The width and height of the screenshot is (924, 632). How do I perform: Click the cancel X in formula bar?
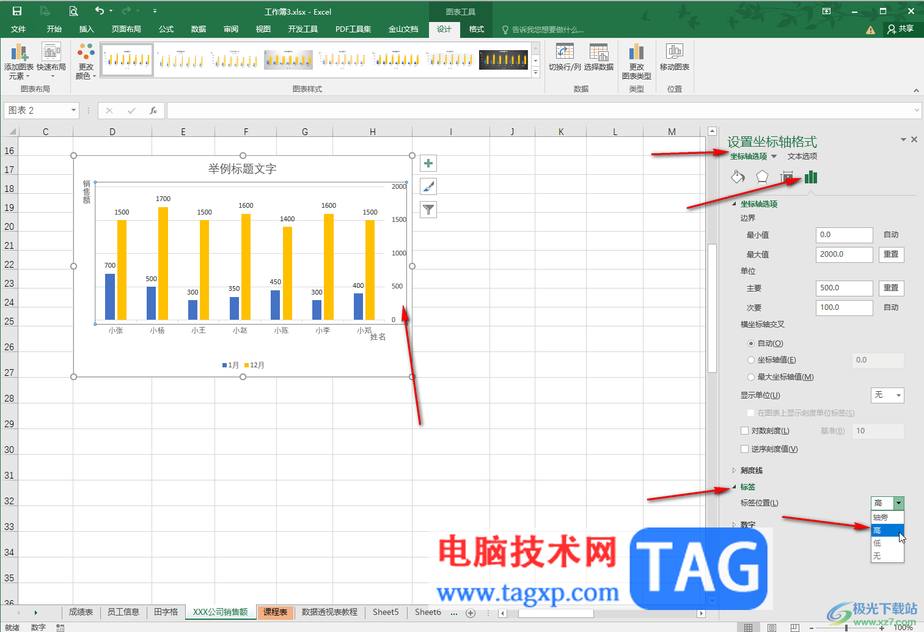(x=109, y=111)
